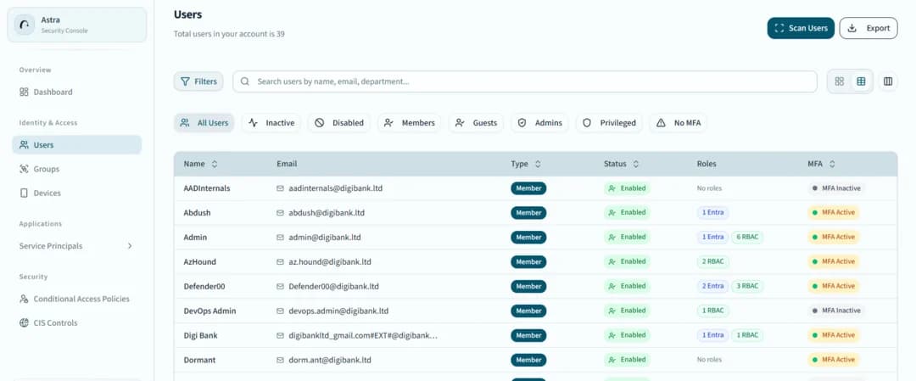Click the Enabled status for Abdush
The width and height of the screenshot is (916, 381).
[x=627, y=213]
